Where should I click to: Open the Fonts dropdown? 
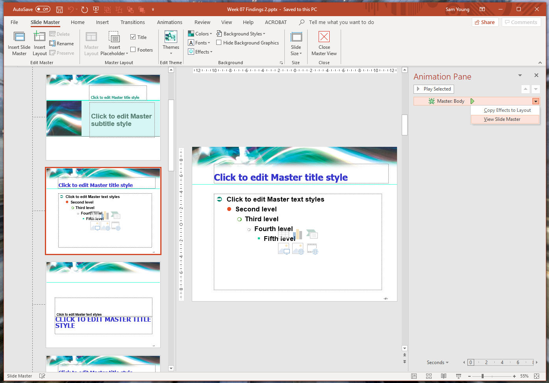pos(199,43)
